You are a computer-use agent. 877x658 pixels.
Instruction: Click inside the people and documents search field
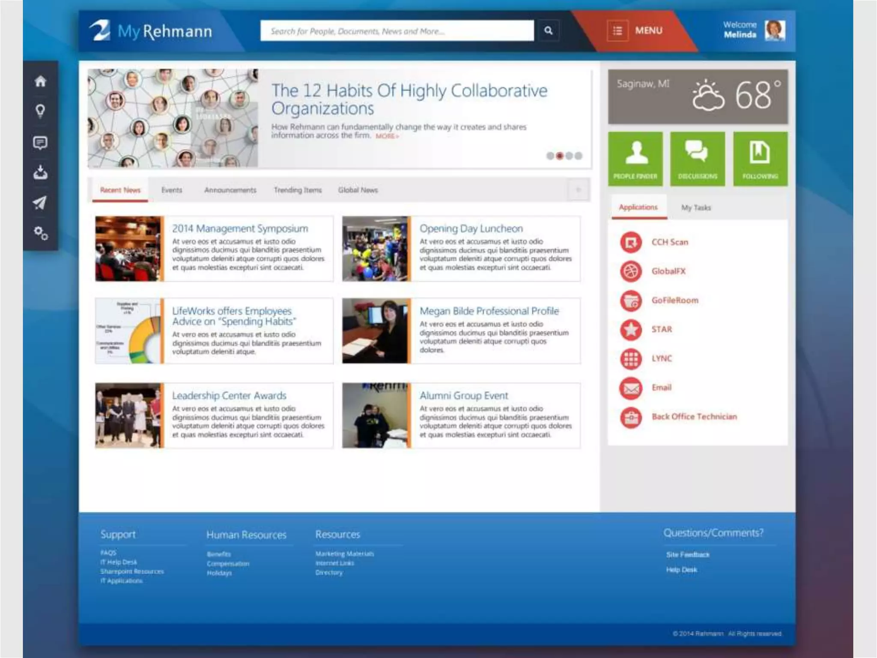click(x=397, y=31)
